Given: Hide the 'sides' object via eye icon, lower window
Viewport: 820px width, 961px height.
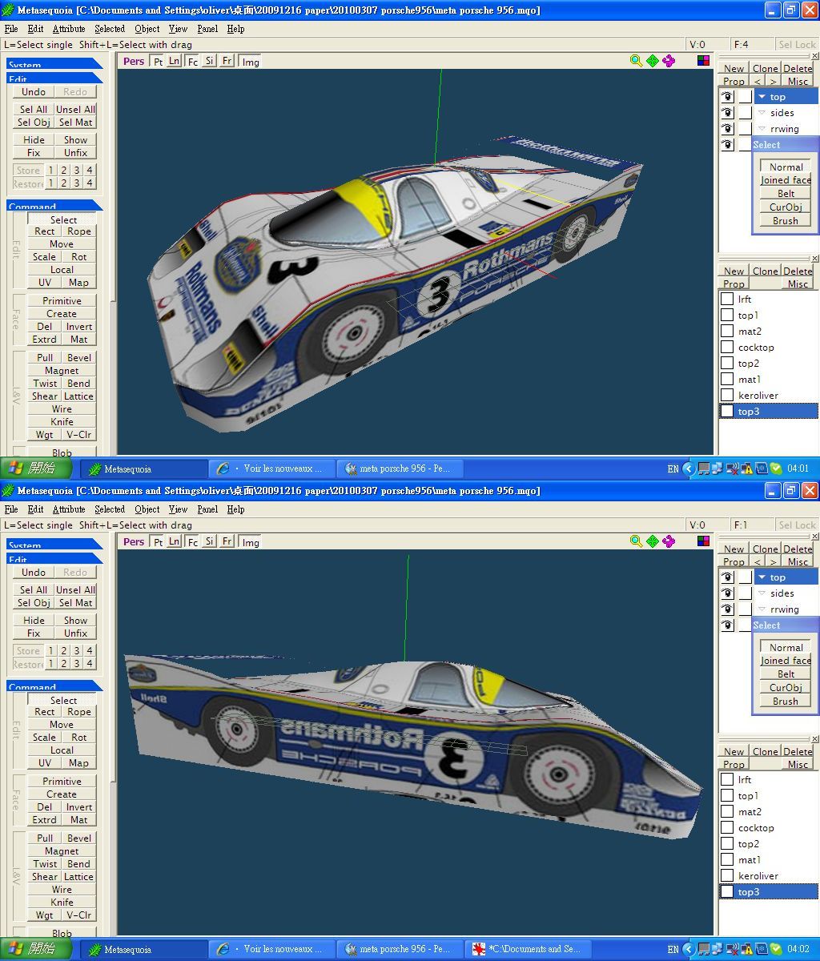Looking at the screenshot, I should pos(727,593).
